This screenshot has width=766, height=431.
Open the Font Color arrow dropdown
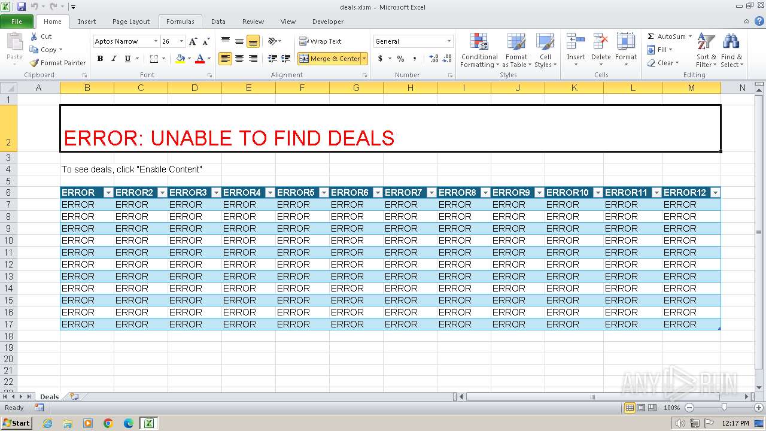click(x=209, y=59)
